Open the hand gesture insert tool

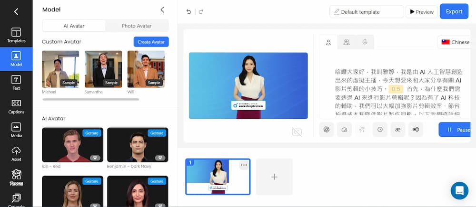click(362, 130)
